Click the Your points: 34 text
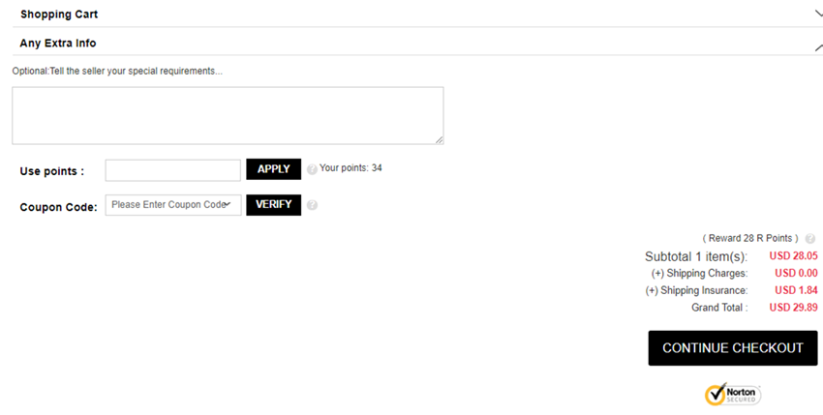Image resolution: width=823 pixels, height=415 pixels. click(351, 168)
